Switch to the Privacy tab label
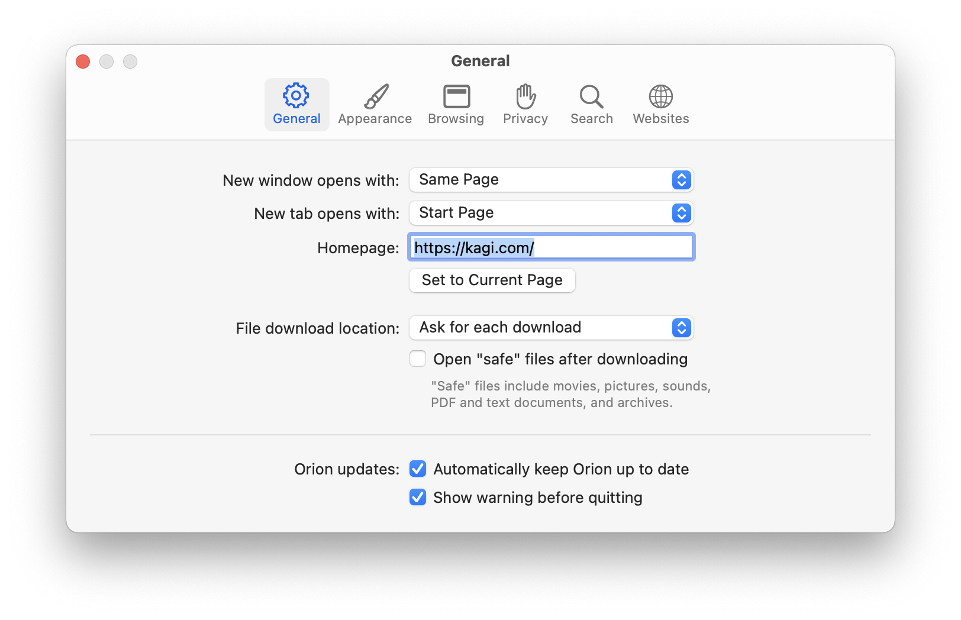This screenshot has height=620, width=961. pyautogui.click(x=525, y=119)
